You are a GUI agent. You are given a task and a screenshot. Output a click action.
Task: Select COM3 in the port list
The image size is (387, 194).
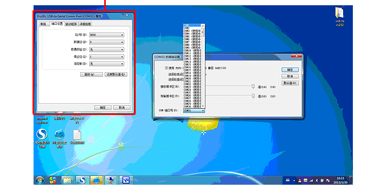[x=192, y=31]
